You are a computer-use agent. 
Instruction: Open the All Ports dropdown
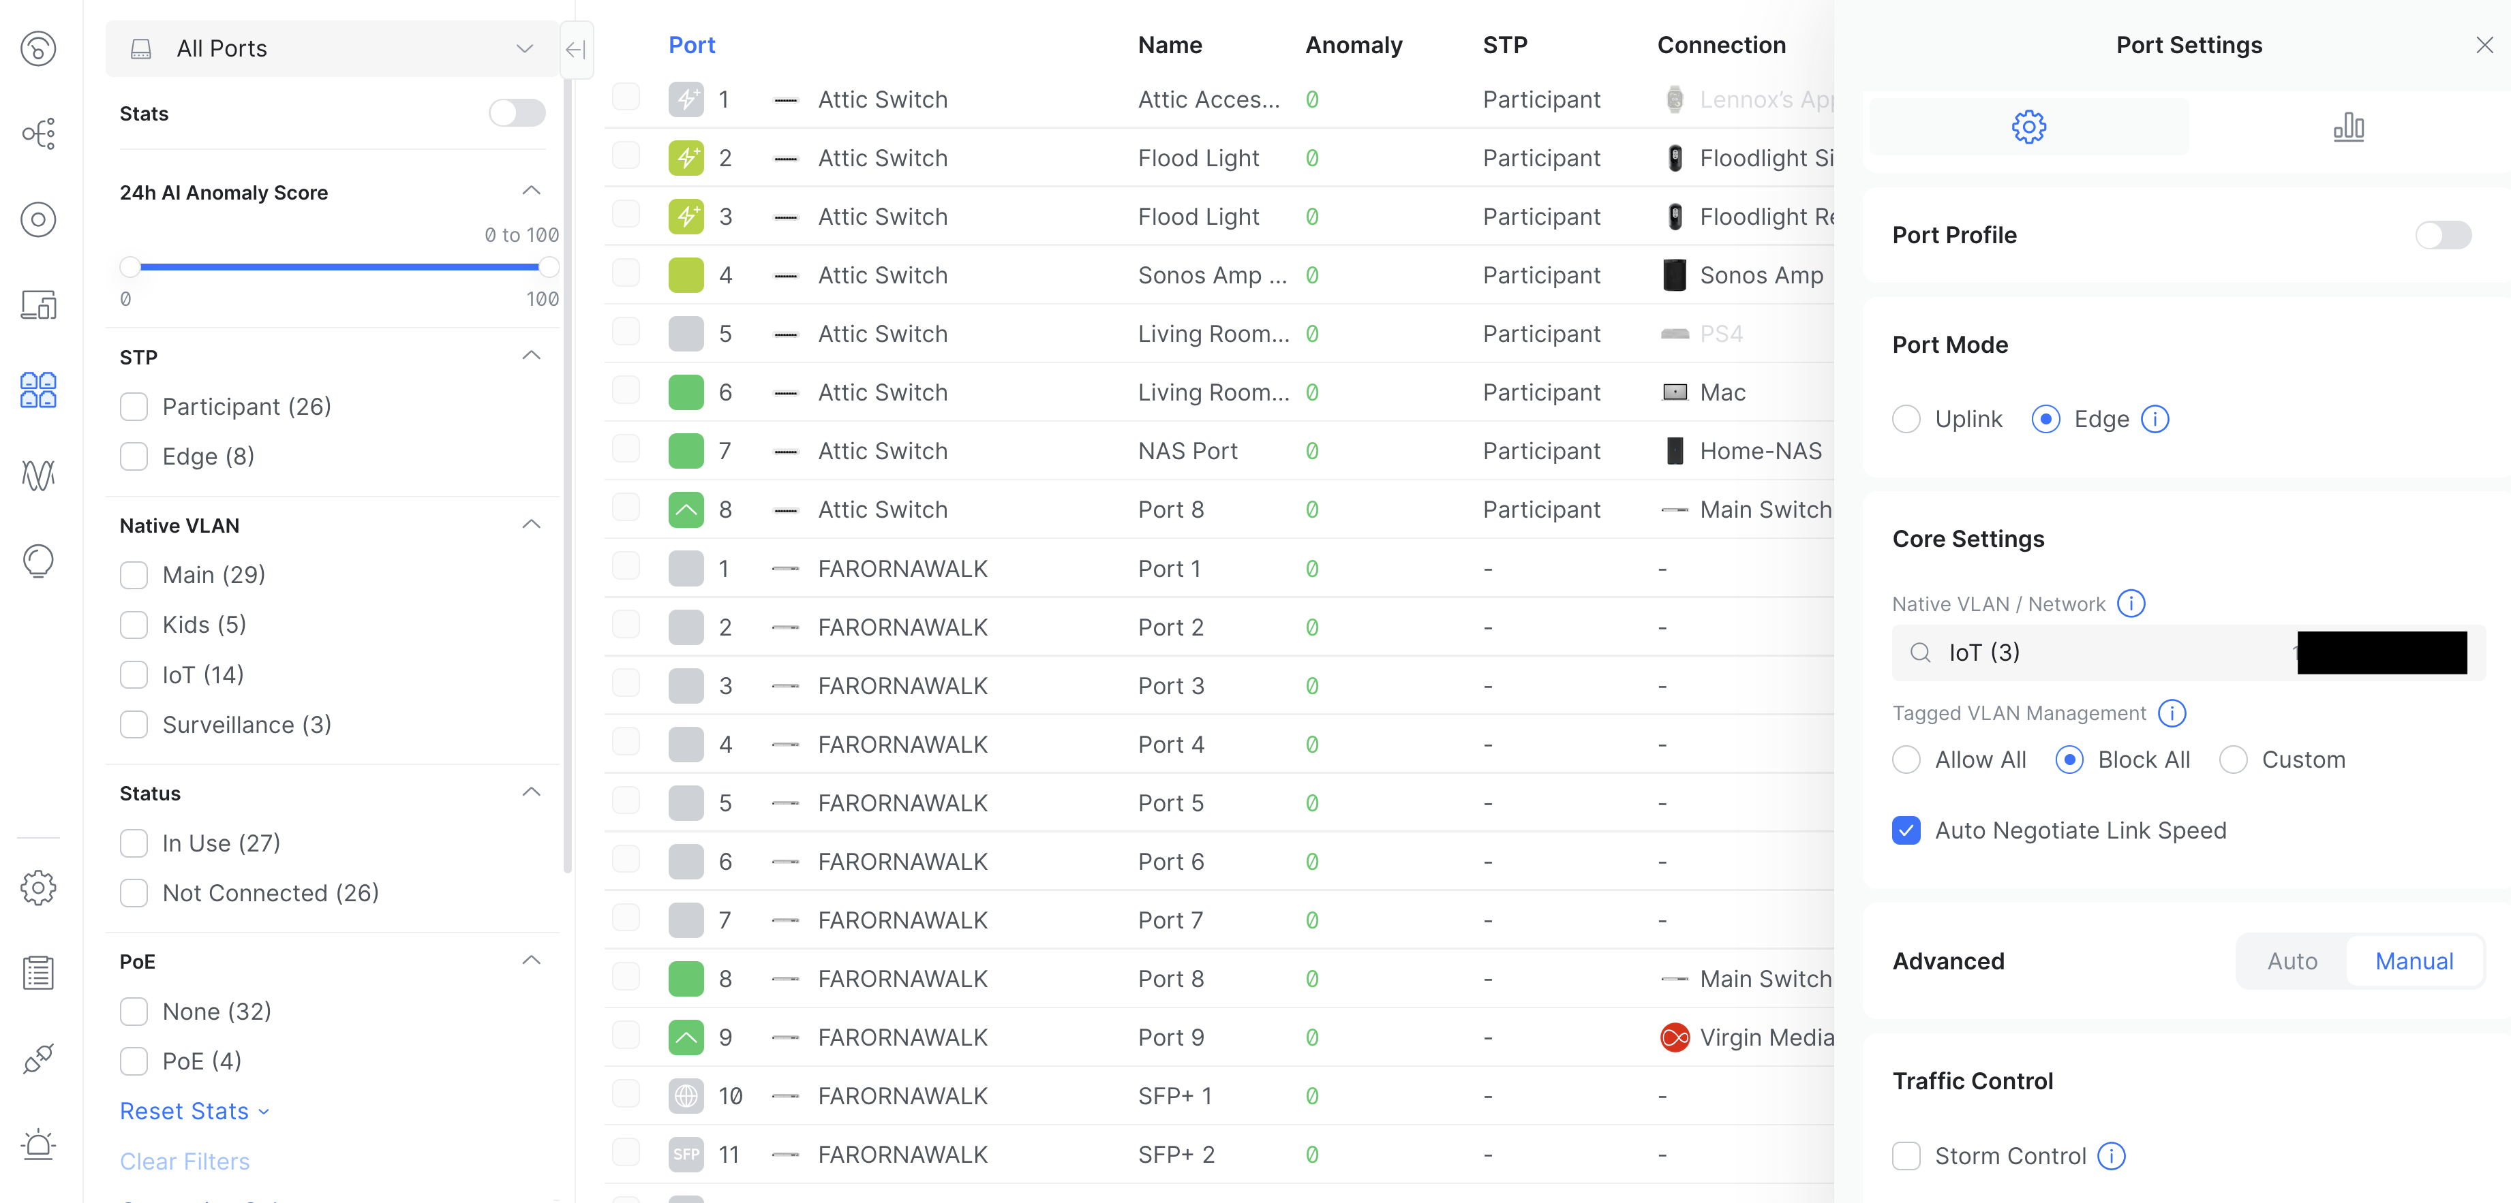tap(333, 48)
